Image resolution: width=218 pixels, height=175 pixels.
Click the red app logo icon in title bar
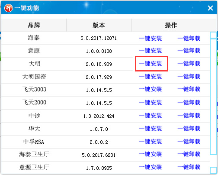coord(9,8)
